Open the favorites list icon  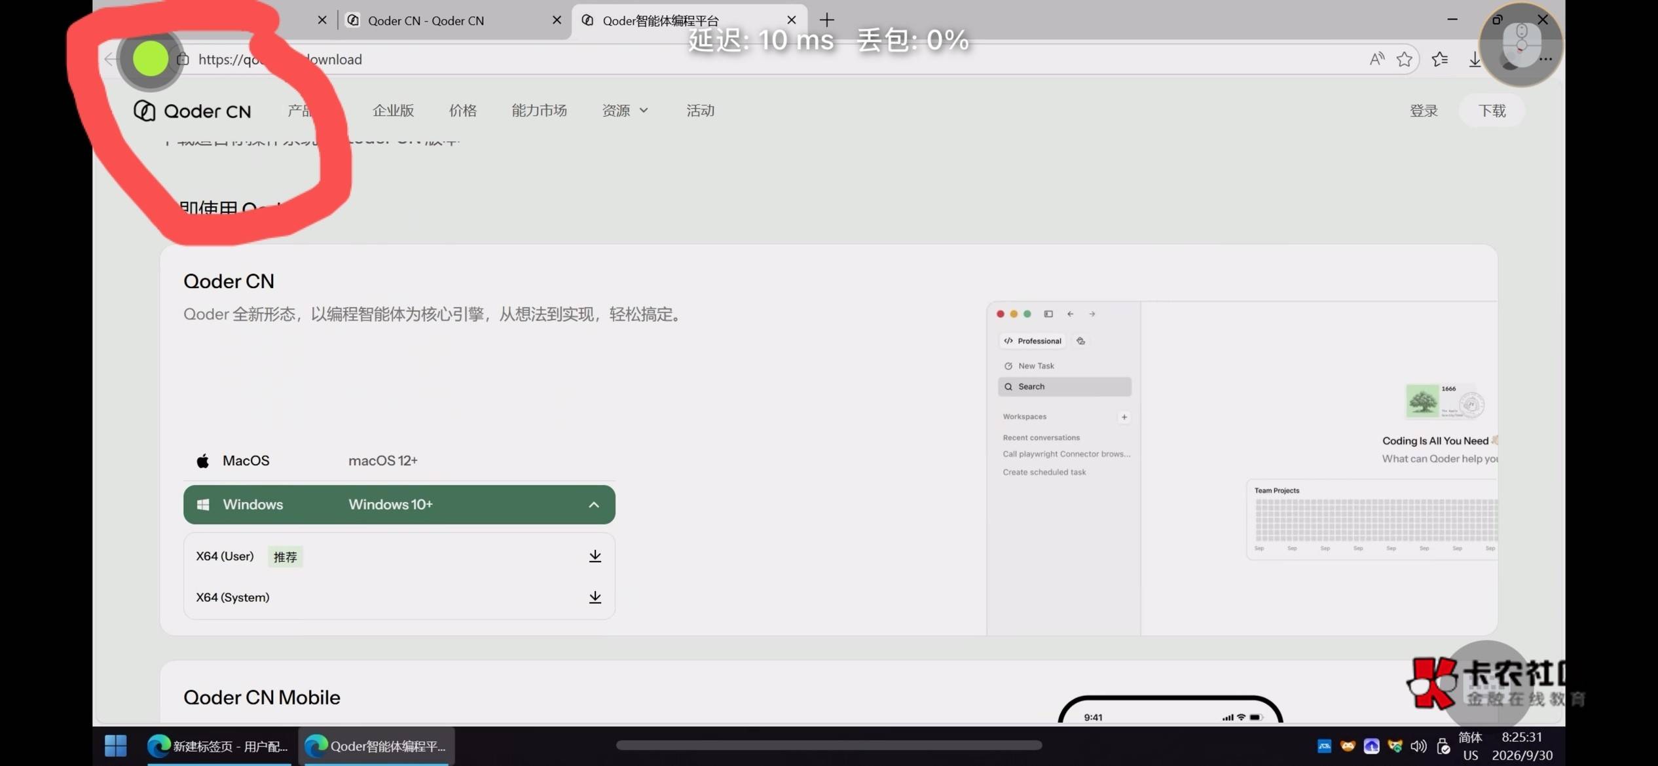point(1439,60)
